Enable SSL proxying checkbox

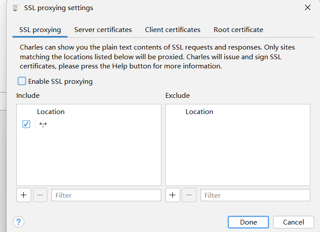point(22,81)
